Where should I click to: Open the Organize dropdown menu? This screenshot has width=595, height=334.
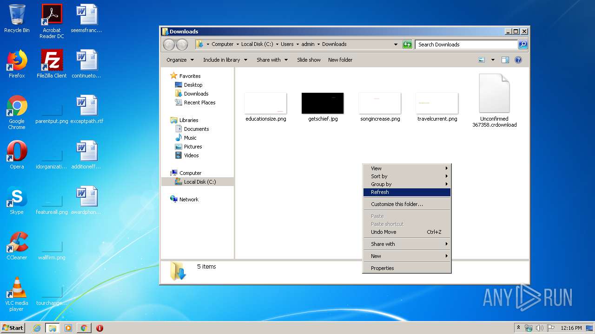pos(180,60)
